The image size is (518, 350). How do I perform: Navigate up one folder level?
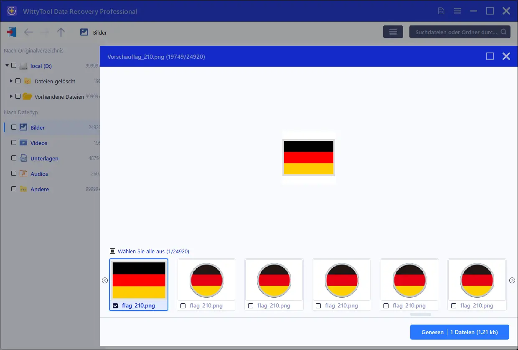61,32
